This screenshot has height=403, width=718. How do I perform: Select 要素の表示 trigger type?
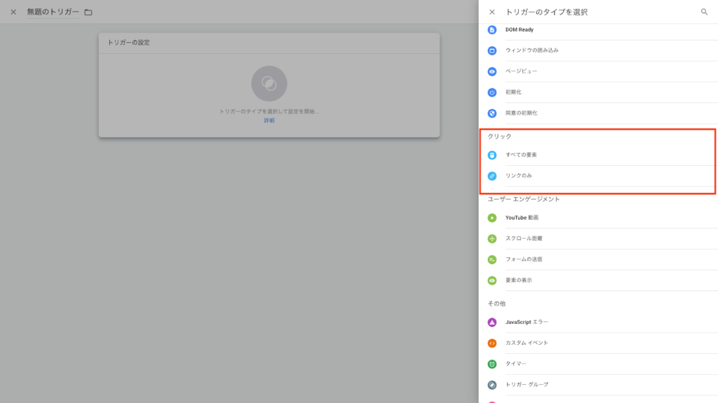click(518, 281)
